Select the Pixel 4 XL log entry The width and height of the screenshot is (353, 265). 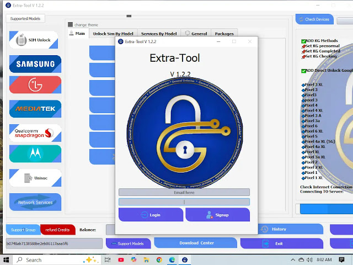coord(313,110)
